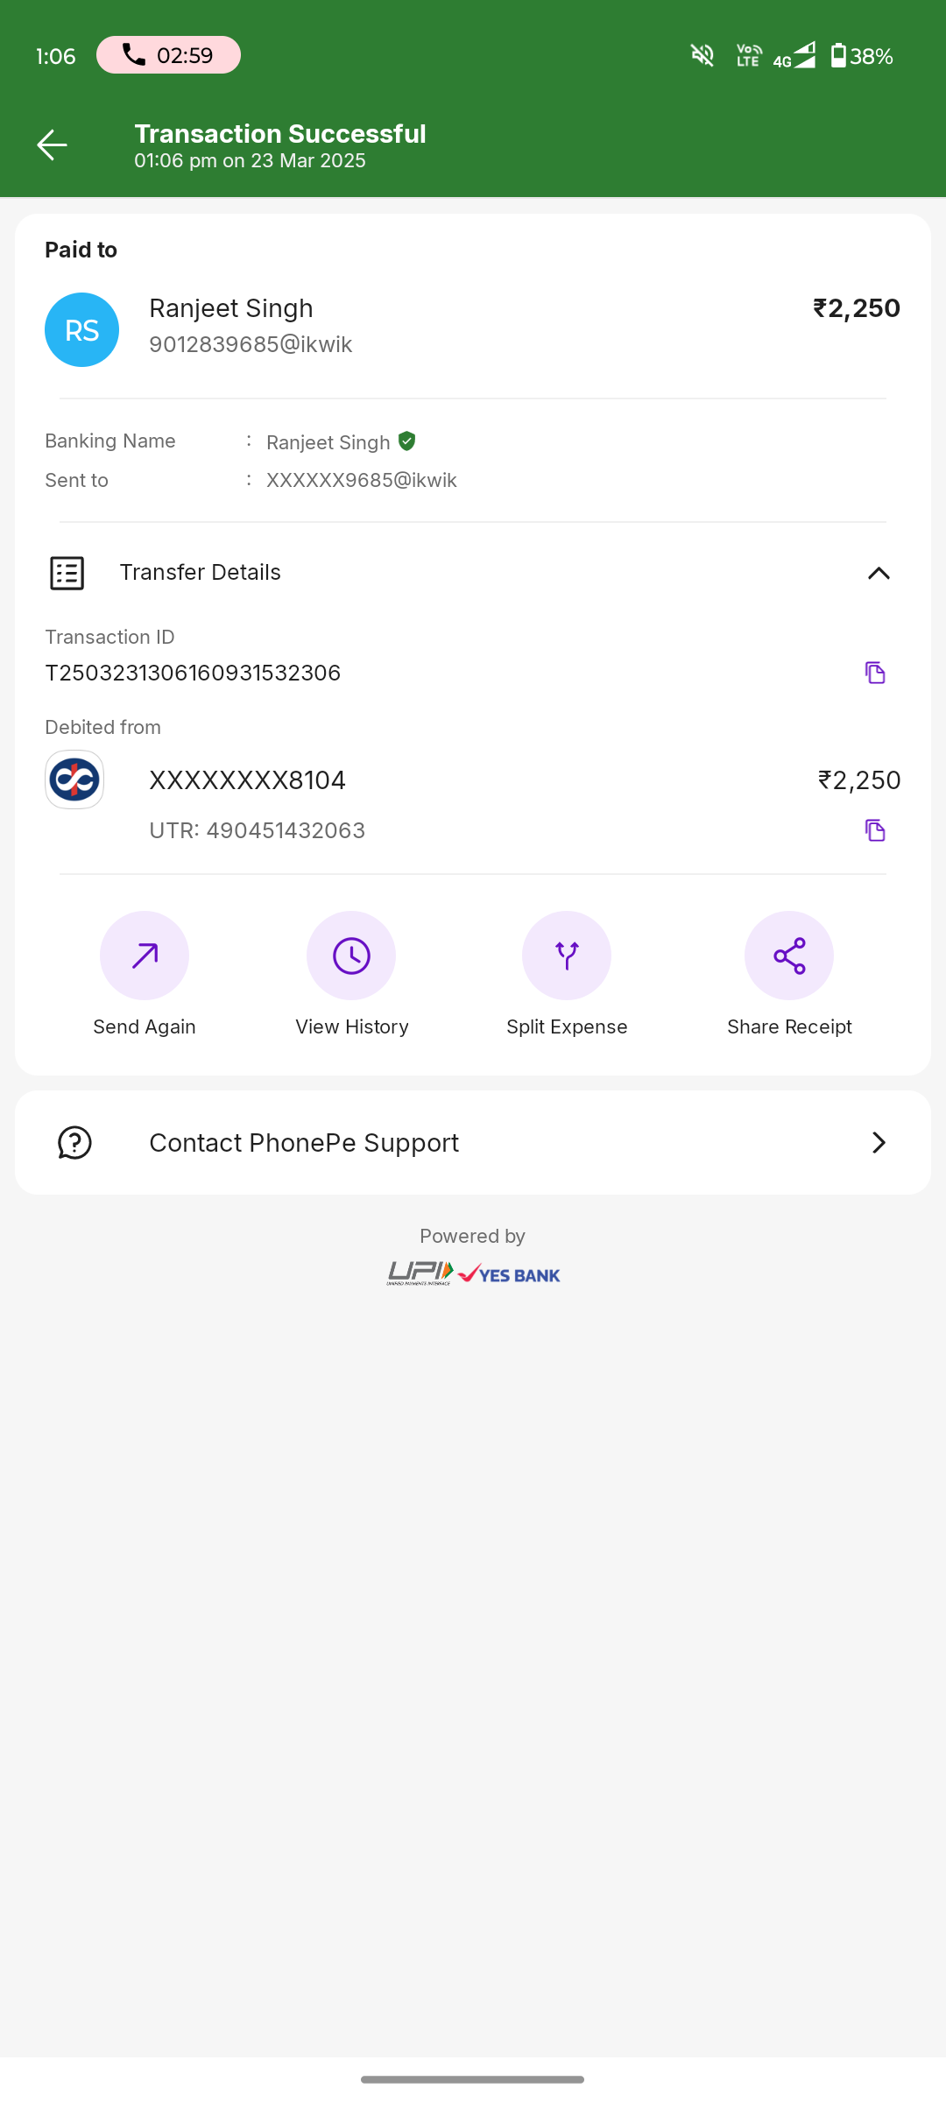Image resolution: width=946 pixels, height=2102 pixels.
Task: Open Contact PhonePe Support chevron
Action: (x=879, y=1143)
